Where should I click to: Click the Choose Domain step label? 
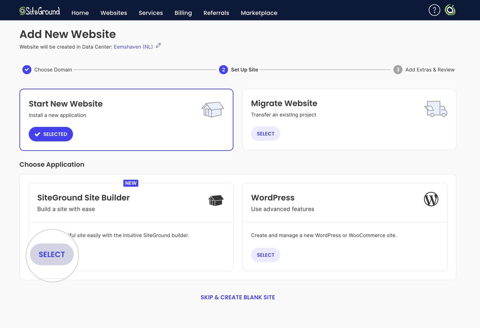[x=53, y=70]
